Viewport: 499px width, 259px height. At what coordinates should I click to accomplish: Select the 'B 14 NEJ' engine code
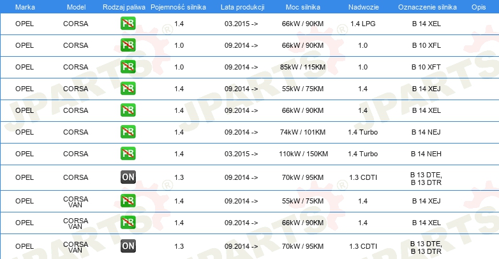click(x=426, y=131)
